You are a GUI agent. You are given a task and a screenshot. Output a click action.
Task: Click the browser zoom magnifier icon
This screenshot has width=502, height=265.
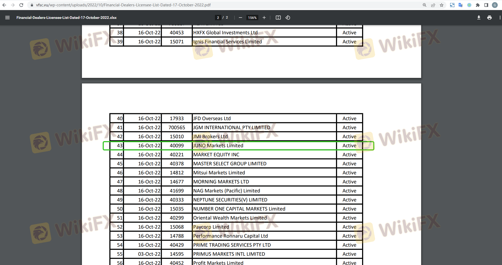[x=425, y=5]
